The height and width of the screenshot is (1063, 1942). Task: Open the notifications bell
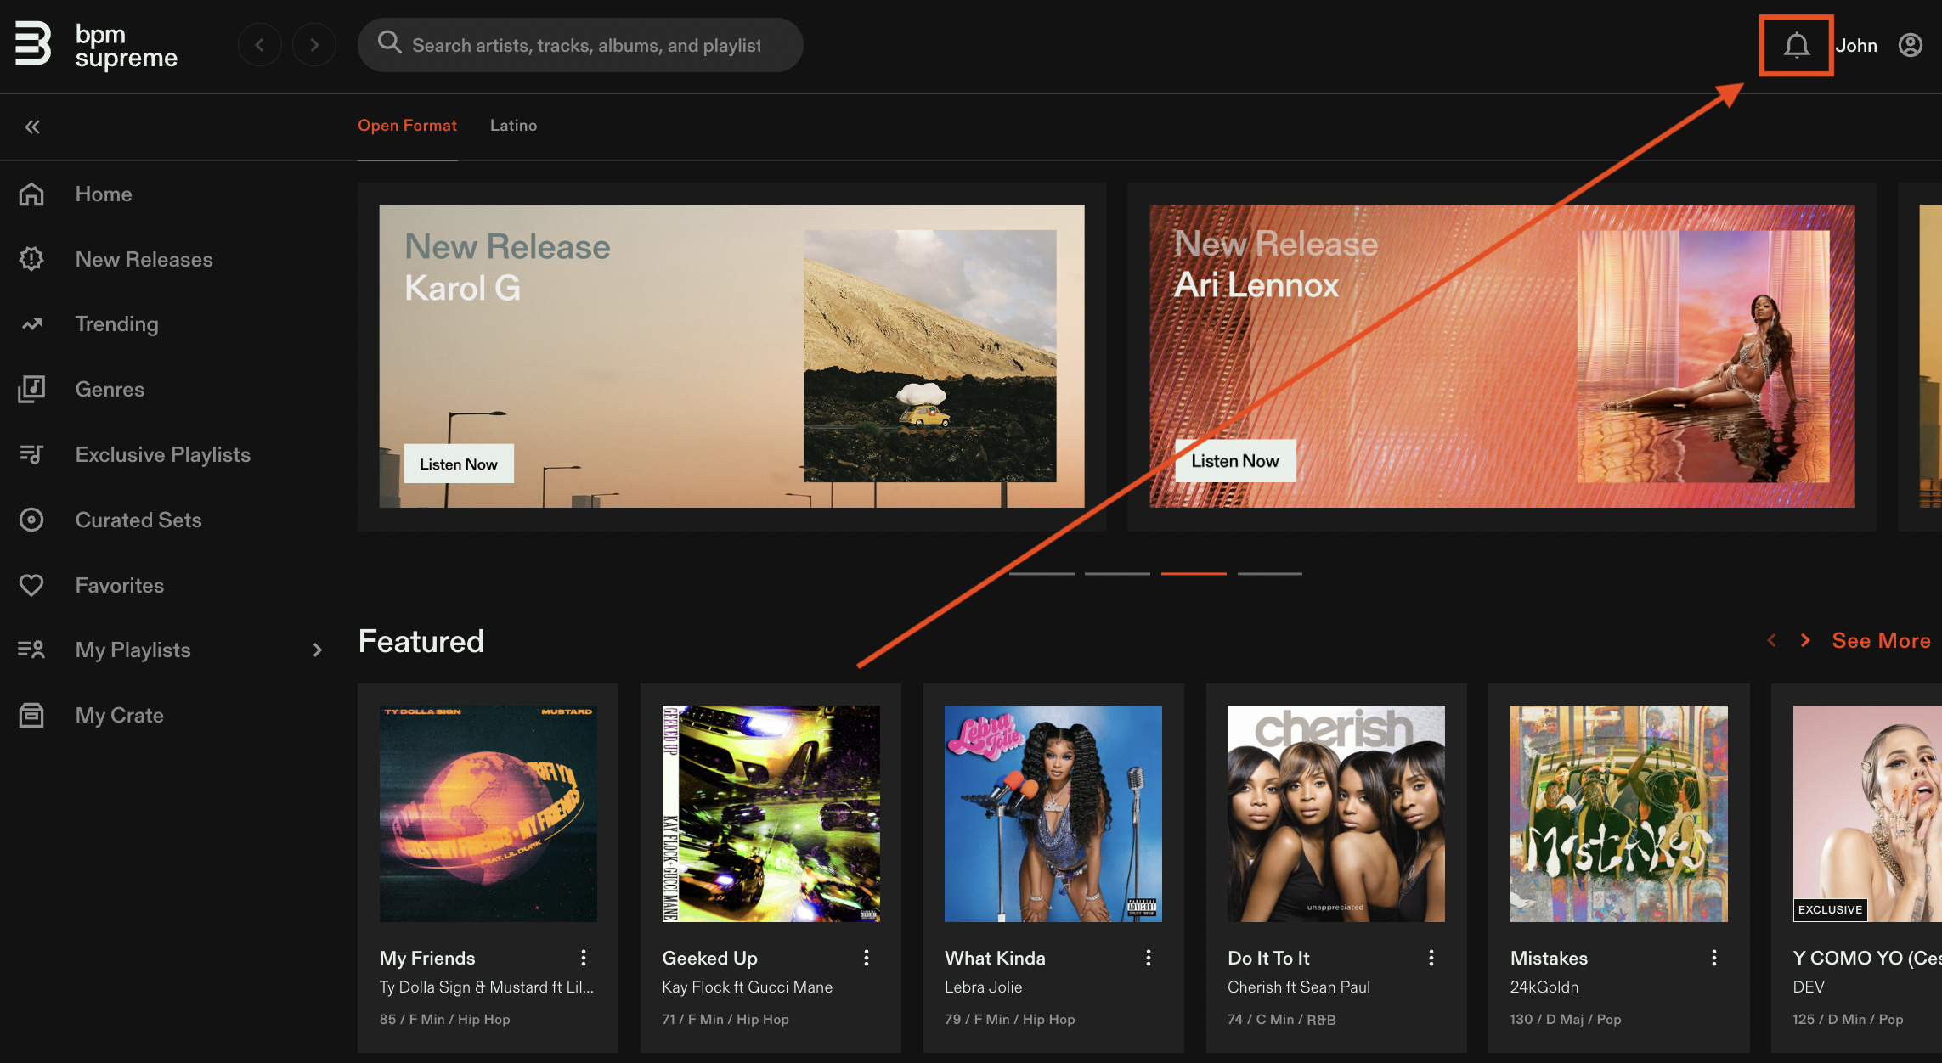coord(1796,45)
